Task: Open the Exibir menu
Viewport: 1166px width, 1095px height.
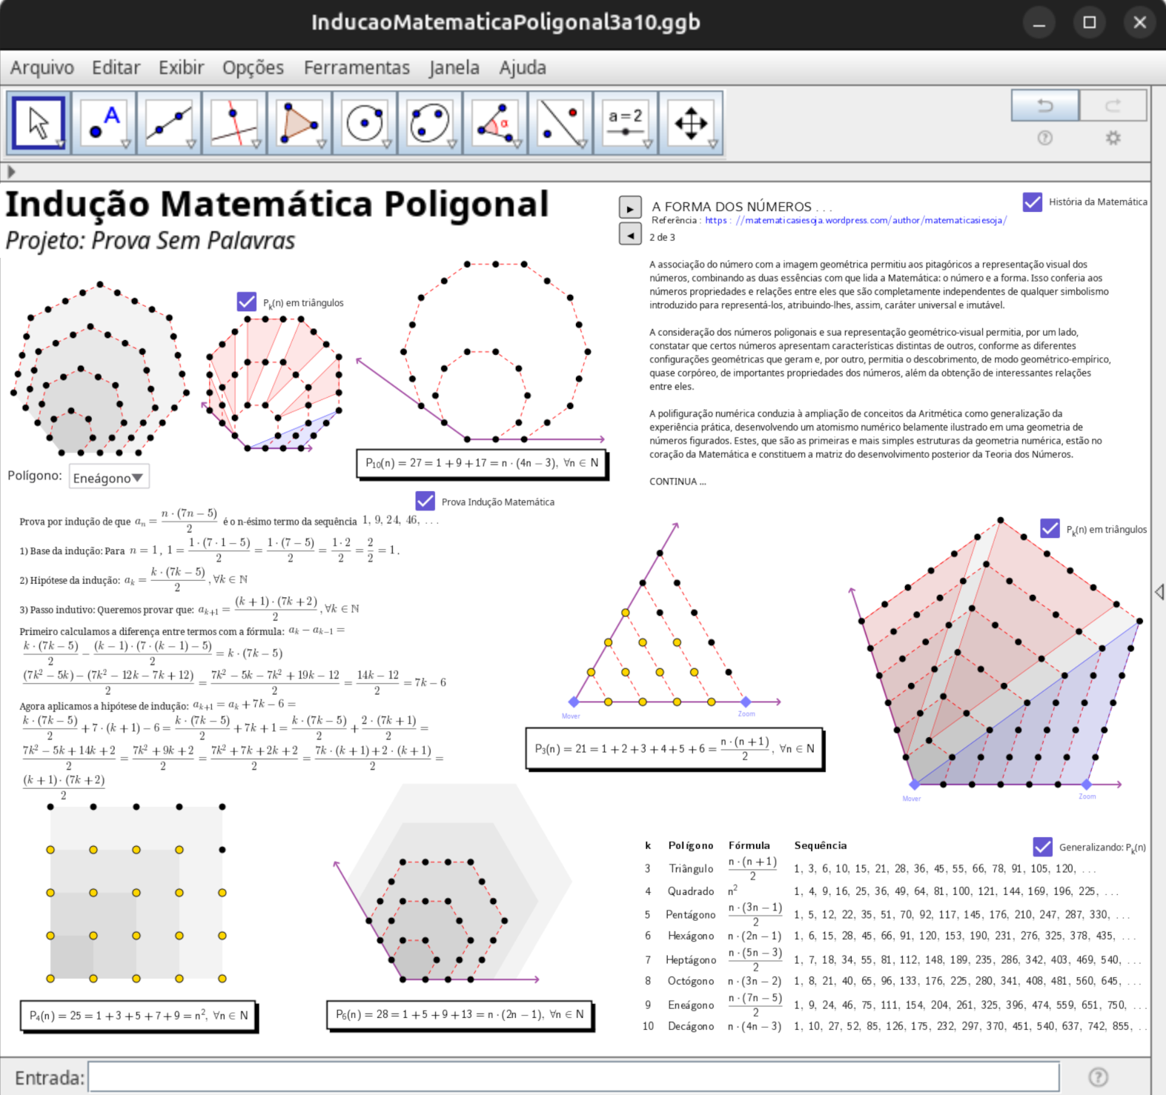Action: coord(181,68)
